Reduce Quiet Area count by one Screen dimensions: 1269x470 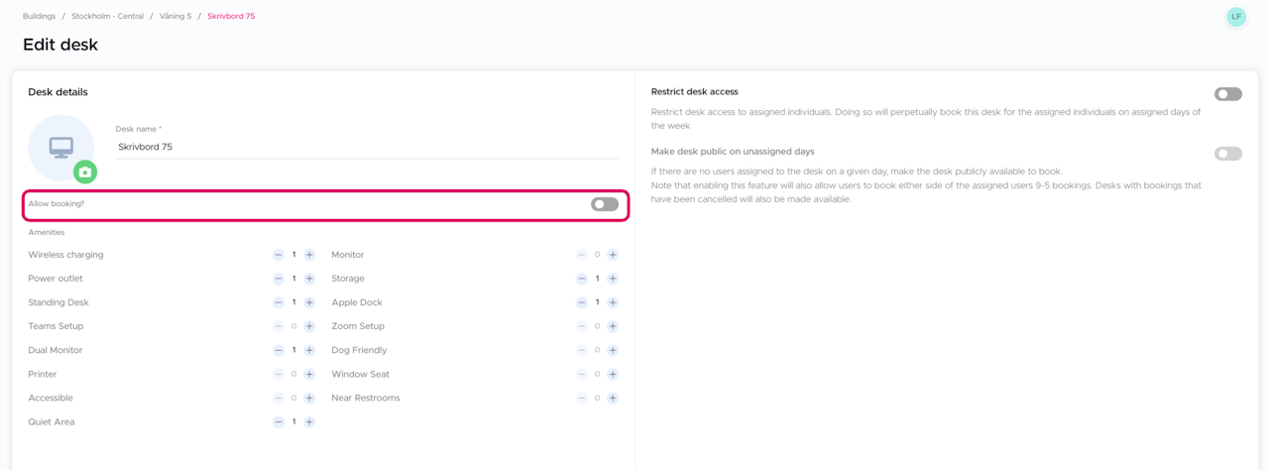tap(279, 422)
